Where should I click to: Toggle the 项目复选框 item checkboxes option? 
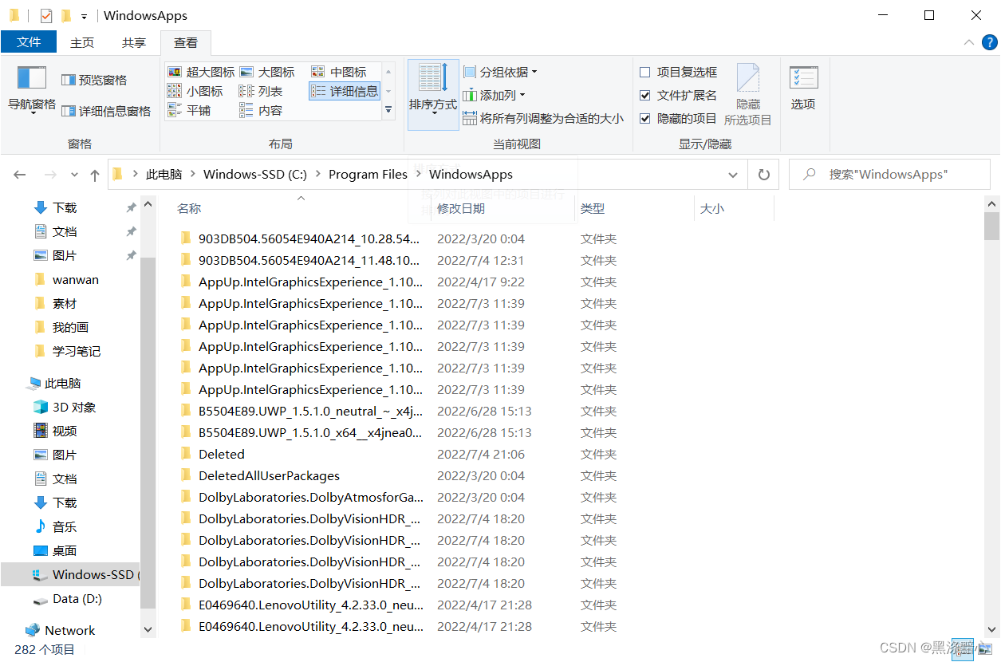tap(678, 72)
